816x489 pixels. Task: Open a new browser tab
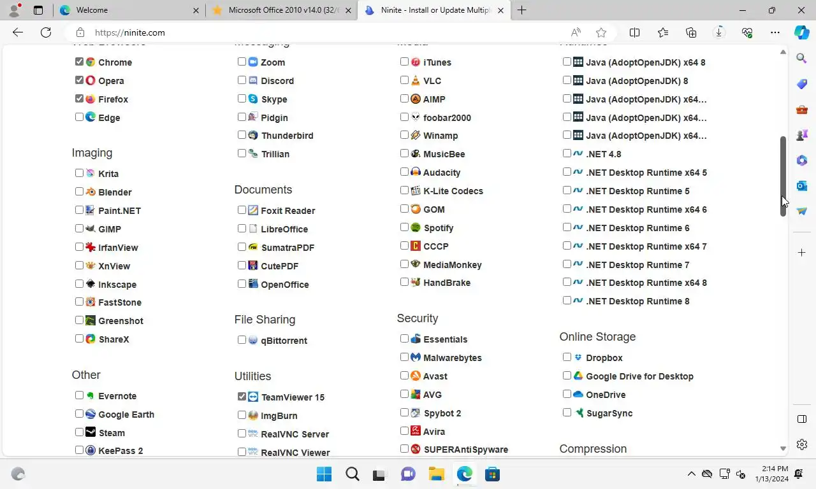pos(522,10)
